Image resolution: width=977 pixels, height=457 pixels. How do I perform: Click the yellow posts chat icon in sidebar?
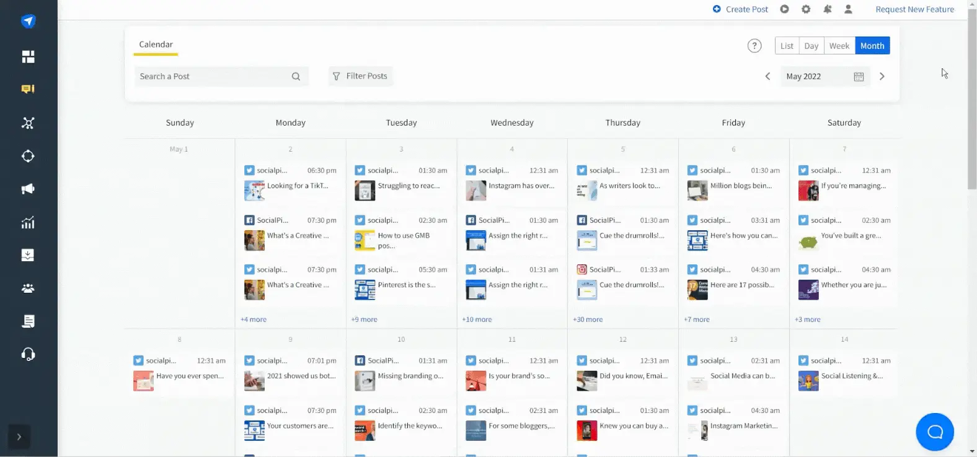(28, 89)
